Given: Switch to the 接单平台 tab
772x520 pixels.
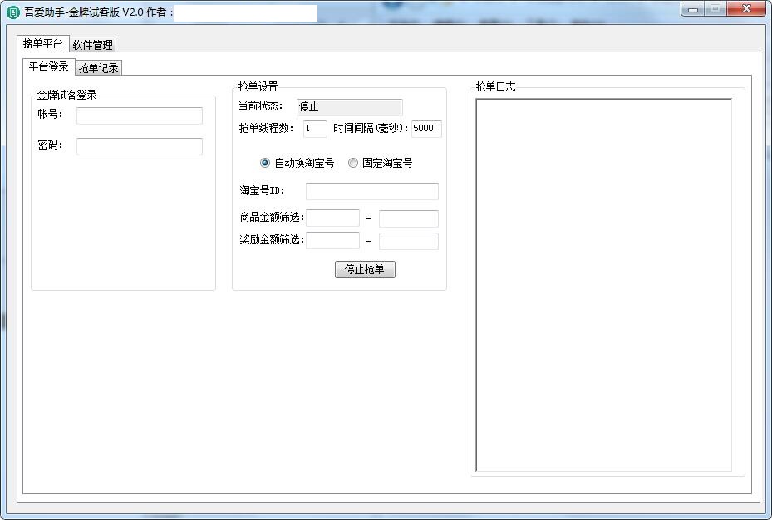Looking at the screenshot, I should tap(42, 43).
